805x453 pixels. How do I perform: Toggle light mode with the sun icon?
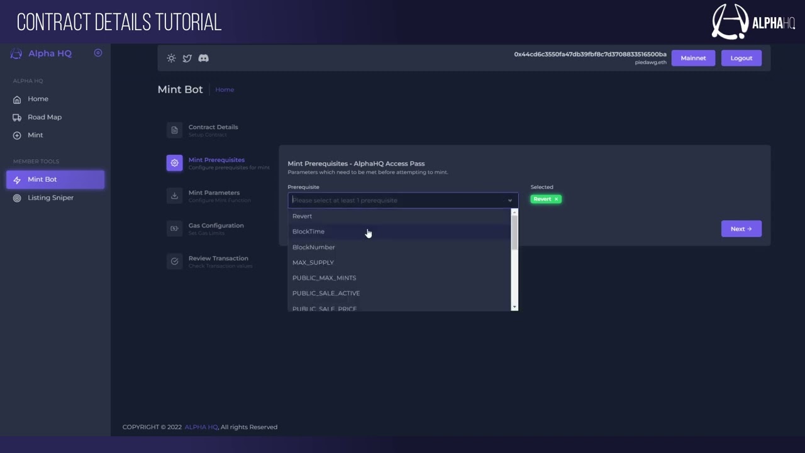[x=171, y=58]
